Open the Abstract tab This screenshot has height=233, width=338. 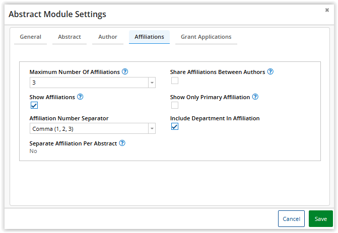coord(70,37)
